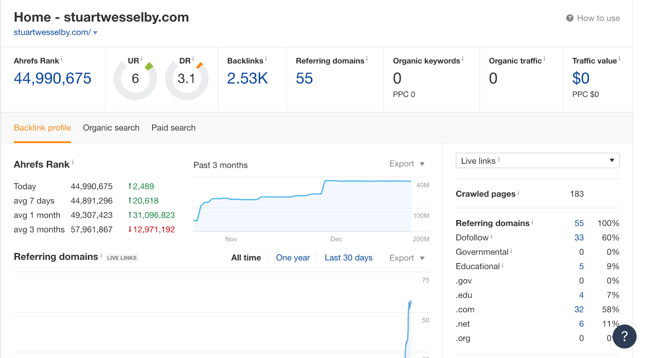
Task: Click the DR 3.1 gauge
Action: [x=187, y=79]
